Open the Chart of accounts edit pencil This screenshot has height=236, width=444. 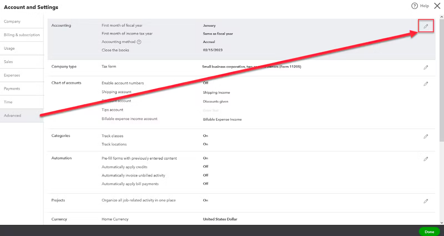tap(426, 84)
